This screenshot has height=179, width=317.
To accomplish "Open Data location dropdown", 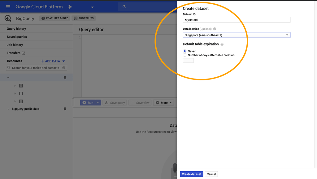I will pos(237,35).
